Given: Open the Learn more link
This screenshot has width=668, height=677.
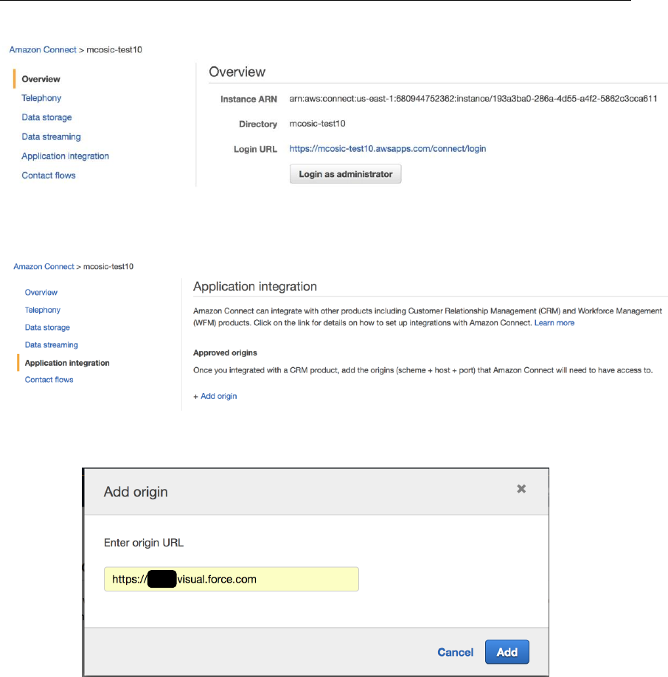Looking at the screenshot, I should [x=554, y=323].
